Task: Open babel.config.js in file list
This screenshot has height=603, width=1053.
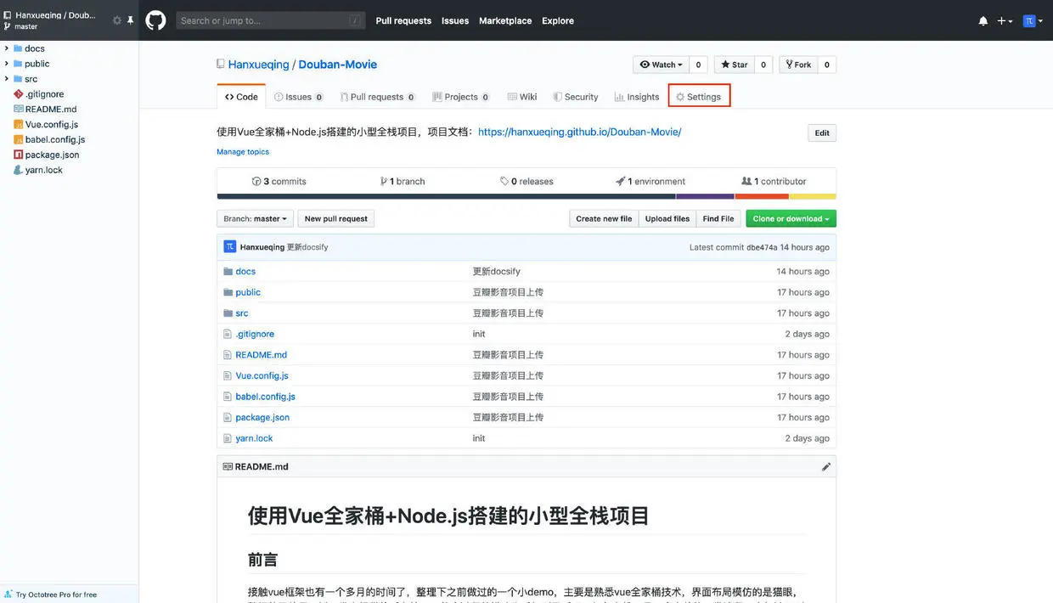Action: tap(266, 397)
